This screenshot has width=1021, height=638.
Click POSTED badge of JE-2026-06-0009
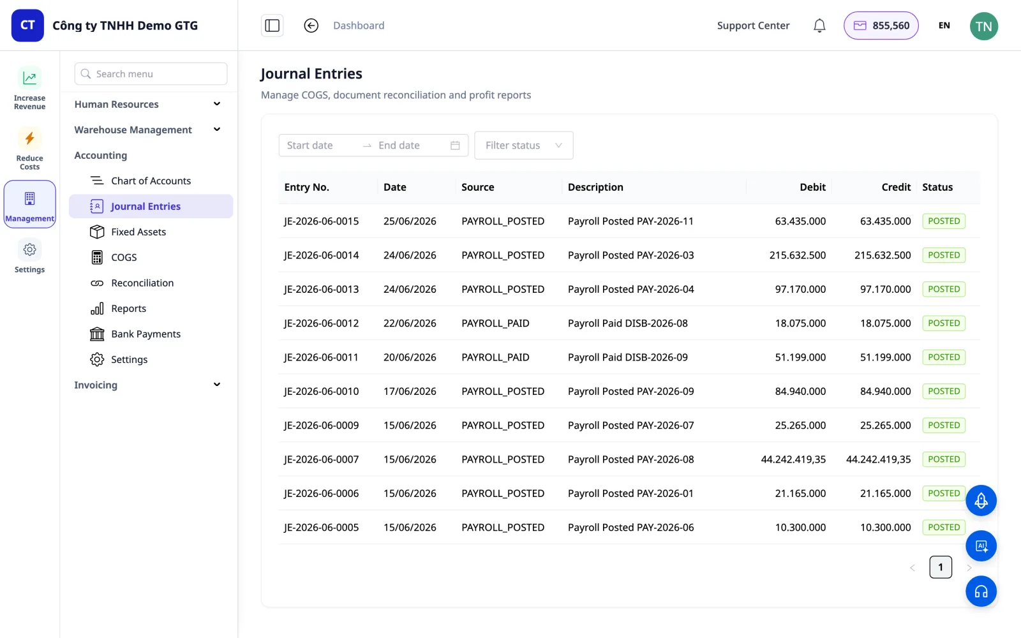pos(944,426)
